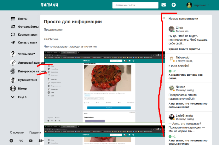Screen dimensions: 219x145
Task: Open the first embedded screenshot image
Action: (x=104, y=87)
